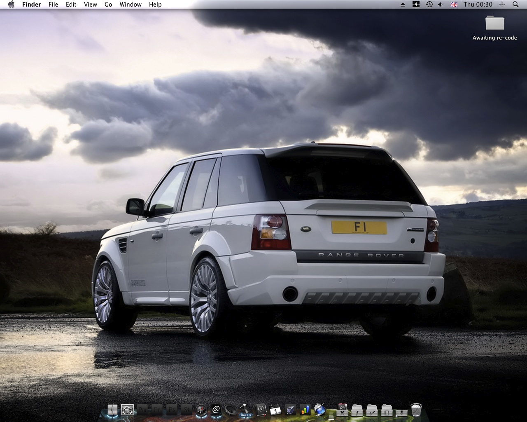
Task: Open the File menu
Action: (x=53, y=5)
